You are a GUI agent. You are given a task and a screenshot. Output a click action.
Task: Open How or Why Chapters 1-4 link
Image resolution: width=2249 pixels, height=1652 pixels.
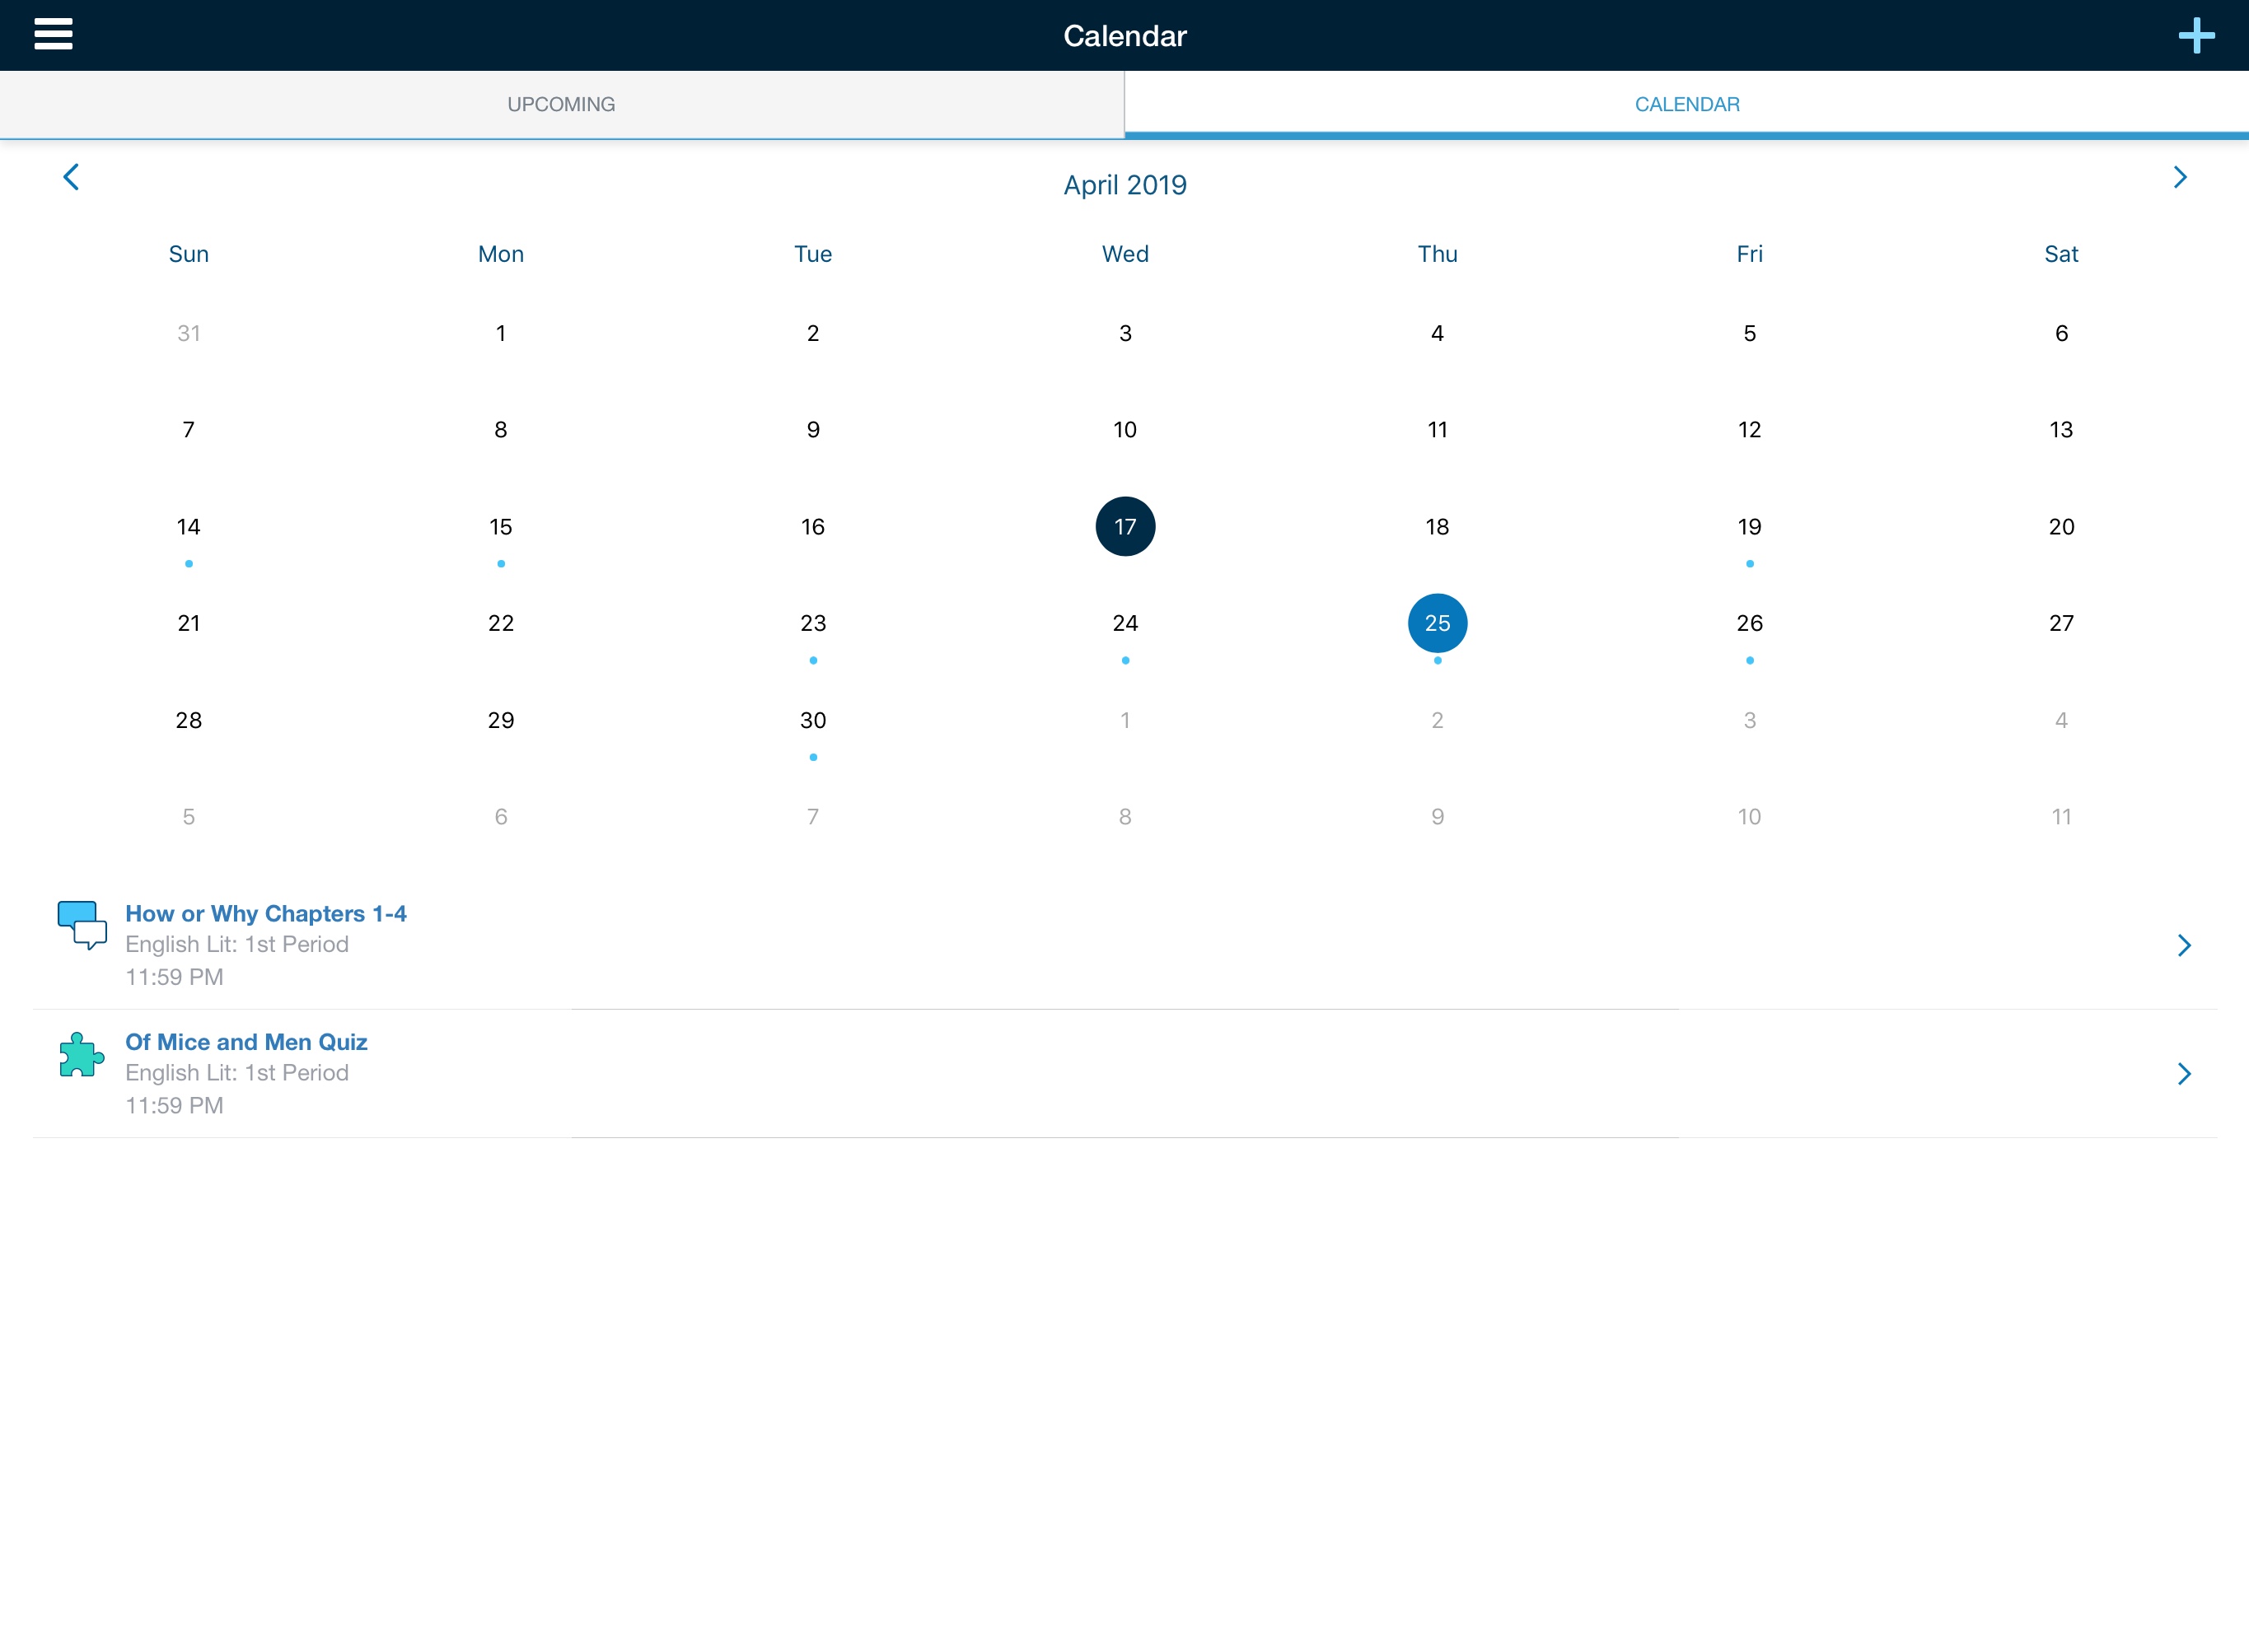pos(266,913)
